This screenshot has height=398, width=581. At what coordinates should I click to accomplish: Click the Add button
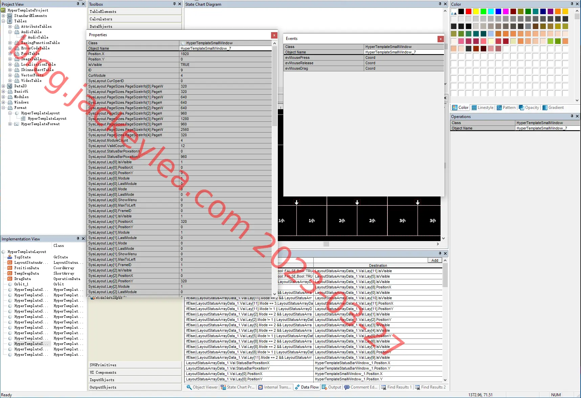point(435,260)
